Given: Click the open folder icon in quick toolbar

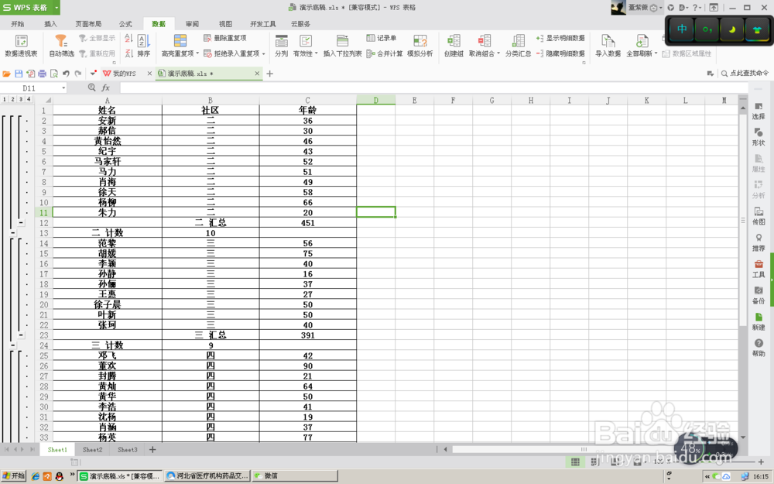Looking at the screenshot, I should point(6,74).
